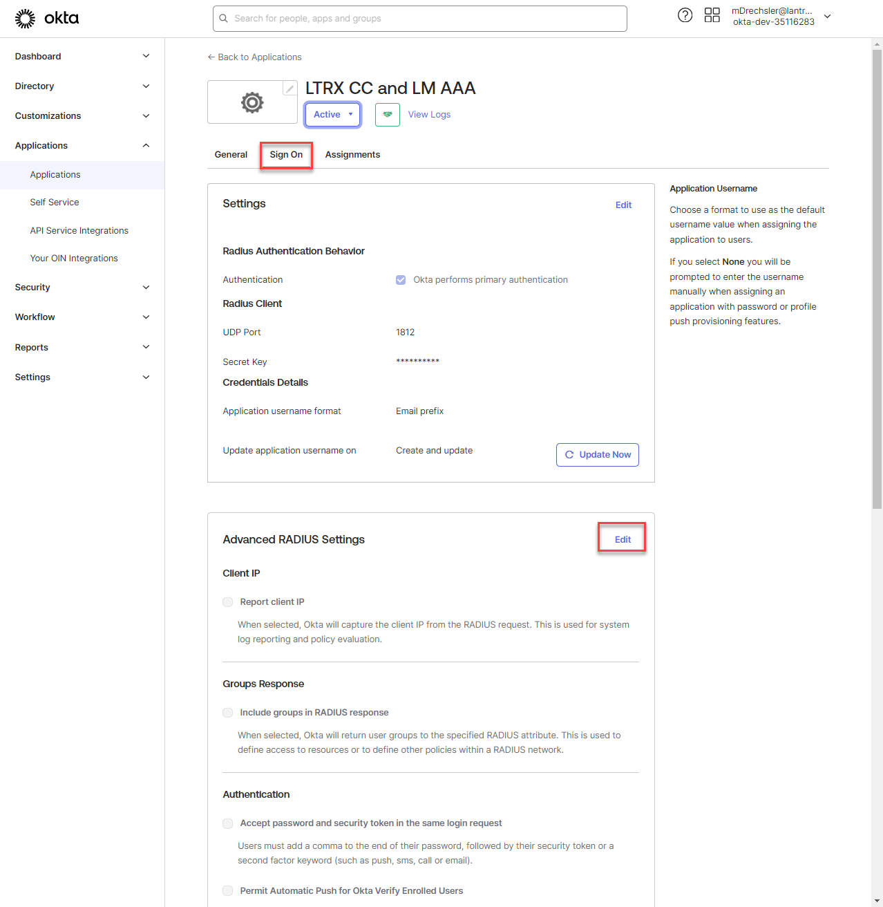Image resolution: width=883 pixels, height=907 pixels.
Task: Open the apps grid icon
Action: point(712,15)
